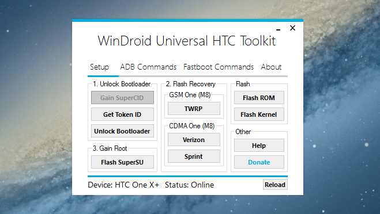The image size is (380, 214).
Task: Close the WinDroid Toolkit window
Action: tap(292, 28)
